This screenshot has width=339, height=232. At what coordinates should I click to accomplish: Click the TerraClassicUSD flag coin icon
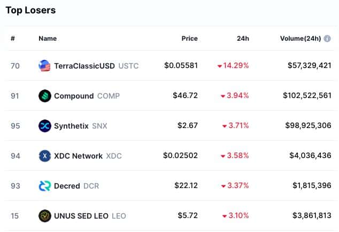click(x=44, y=66)
